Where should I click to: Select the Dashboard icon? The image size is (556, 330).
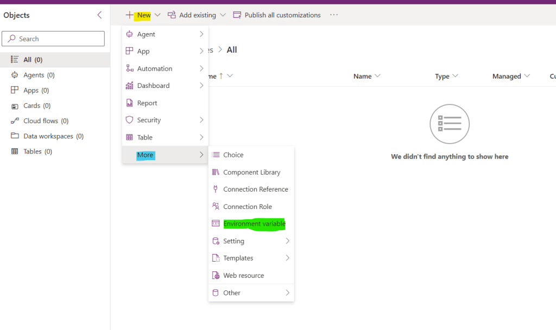click(x=130, y=85)
